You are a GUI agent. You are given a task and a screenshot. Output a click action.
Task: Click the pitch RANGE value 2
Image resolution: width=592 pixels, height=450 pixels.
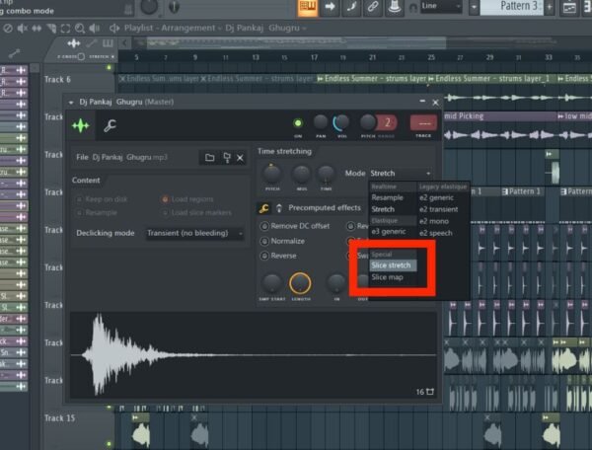pos(387,122)
